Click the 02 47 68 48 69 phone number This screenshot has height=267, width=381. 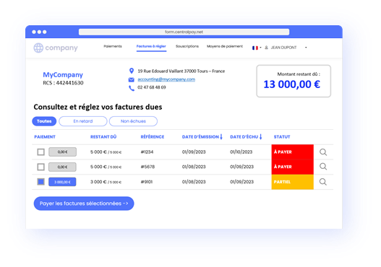click(x=152, y=87)
